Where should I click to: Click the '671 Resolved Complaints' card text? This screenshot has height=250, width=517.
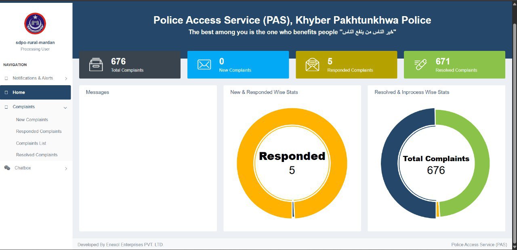tap(456, 65)
